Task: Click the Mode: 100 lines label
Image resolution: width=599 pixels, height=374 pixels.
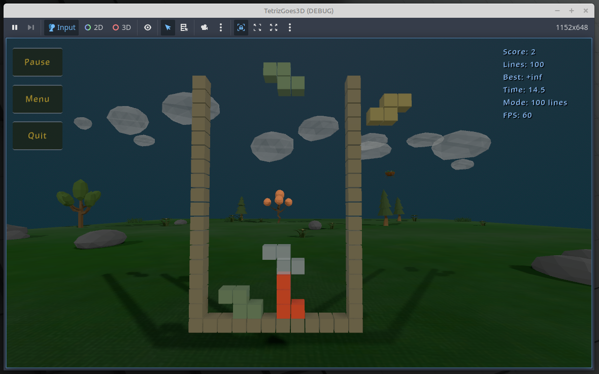Action: (535, 103)
